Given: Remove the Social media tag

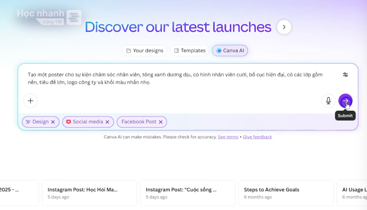Looking at the screenshot, I should coord(107,122).
